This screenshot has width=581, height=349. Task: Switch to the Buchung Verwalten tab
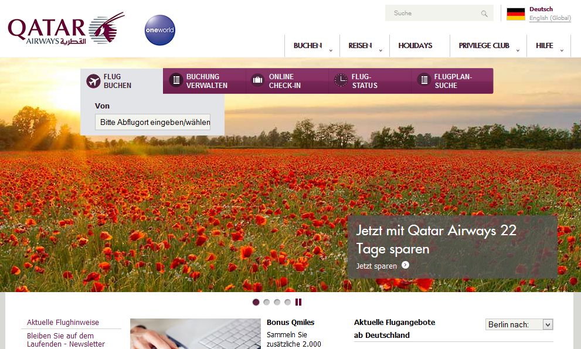click(204, 81)
